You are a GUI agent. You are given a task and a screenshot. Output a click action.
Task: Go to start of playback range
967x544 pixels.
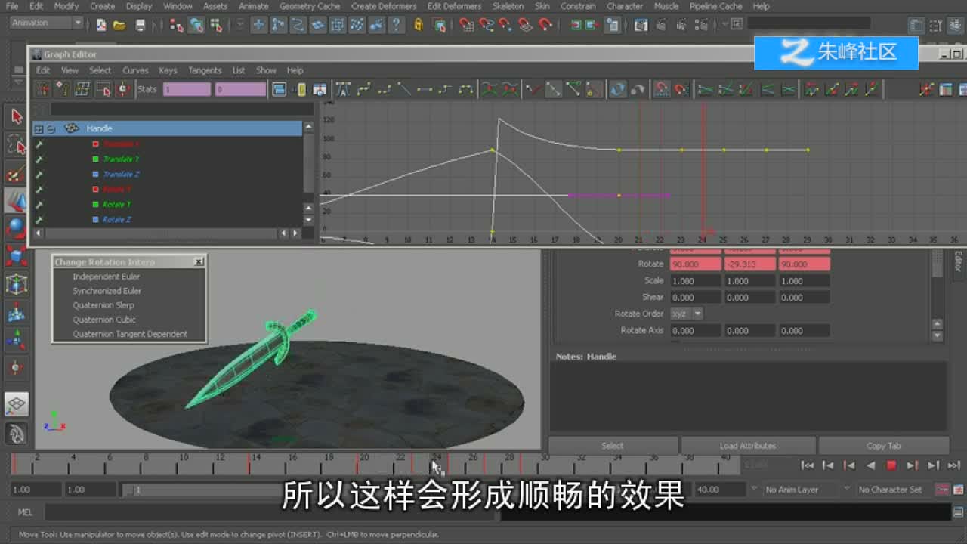808,465
